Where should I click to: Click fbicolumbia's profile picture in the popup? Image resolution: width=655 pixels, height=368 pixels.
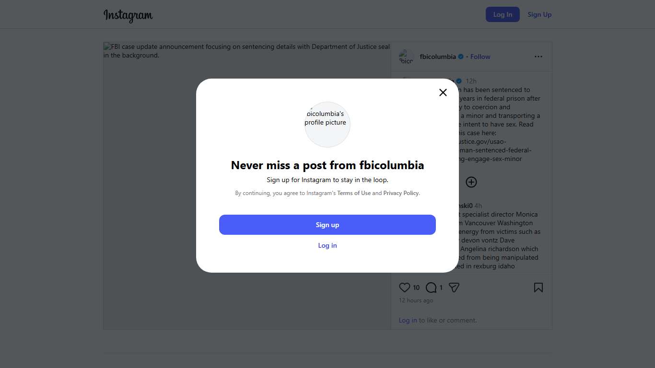(327, 124)
